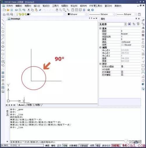This screenshot has width=146, height=148.
Task: Select the Table tool in draw toolbar
Action: 3,88
